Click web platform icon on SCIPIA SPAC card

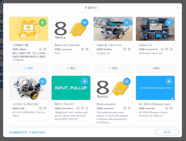(x=45, y=108)
